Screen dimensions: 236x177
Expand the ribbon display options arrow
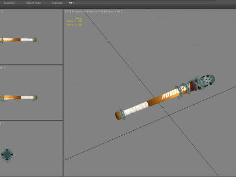[74, 3]
